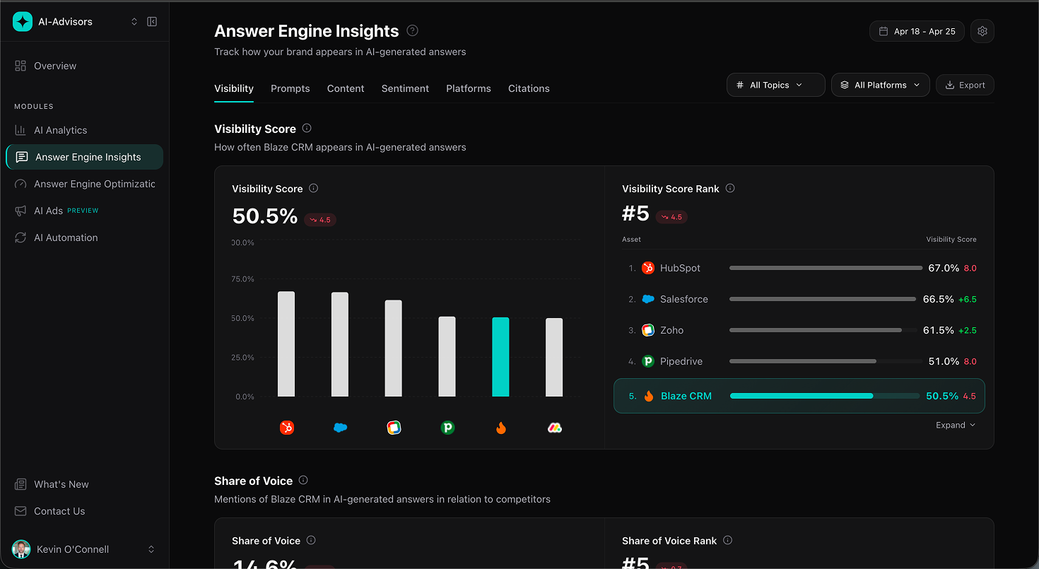This screenshot has width=1039, height=569.
Task: Switch to the Visibility tab
Action: click(x=234, y=88)
